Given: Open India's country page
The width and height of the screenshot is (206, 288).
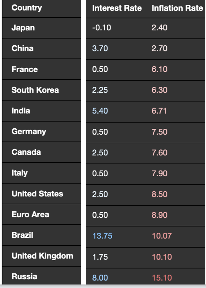Looking at the screenshot, I should pyautogui.click(x=21, y=111).
